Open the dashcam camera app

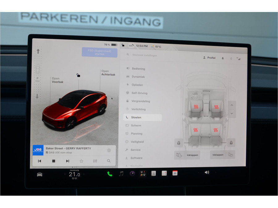click(x=132, y=174)
